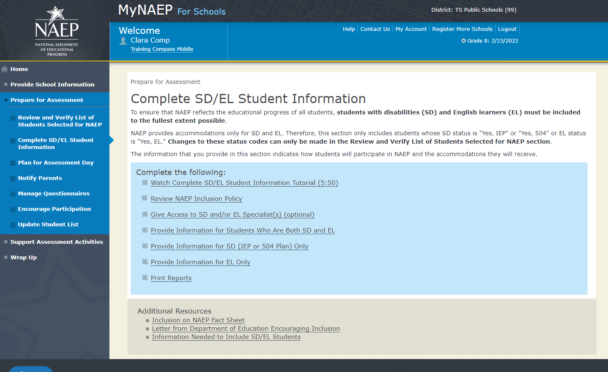The image size is (608, 372).
Task: Click Register More Schools
Action: tap(462, 29)
